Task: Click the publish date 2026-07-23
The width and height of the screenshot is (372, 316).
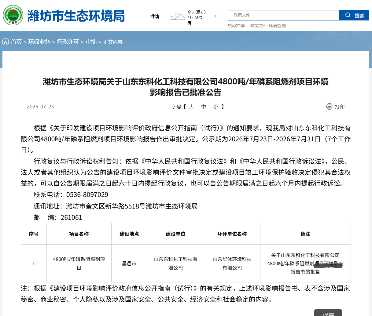Action: (40, 107)
